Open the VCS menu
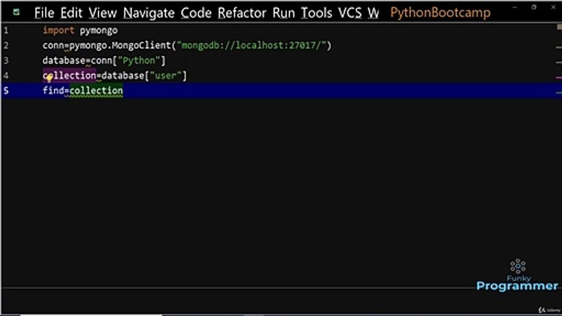The width and height of the screenshot is (562, 316). (x=350, y=13)
